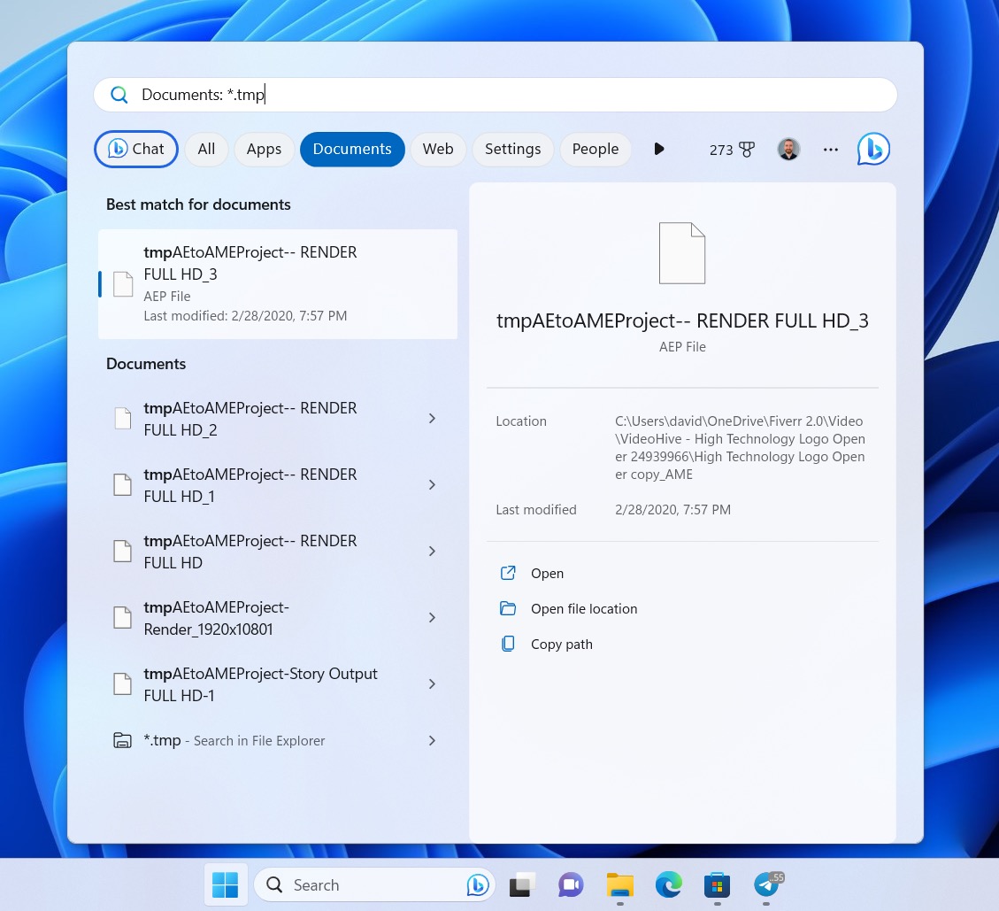Expand arrow for *.tmp Search in File Explorer
999x911 pixels.
click(x=432, y=740)
